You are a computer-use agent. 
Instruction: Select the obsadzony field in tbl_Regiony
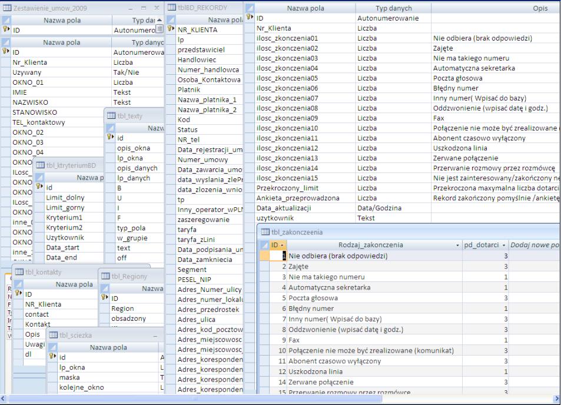[128, 318]
